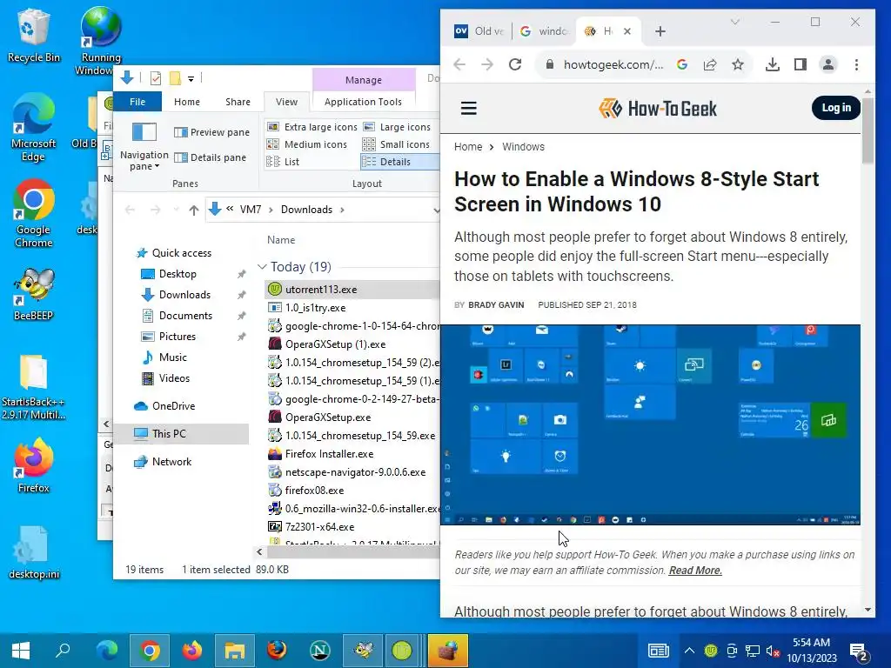The height and width of the screenshot is (668, 891).
Task: Switch to Google search Chrome tab
Action: coord(545,31)
